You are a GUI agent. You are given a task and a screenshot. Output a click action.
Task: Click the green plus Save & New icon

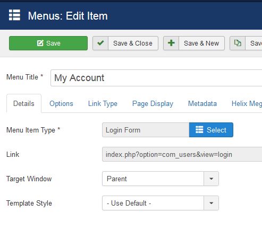click(x=171, y=43)
